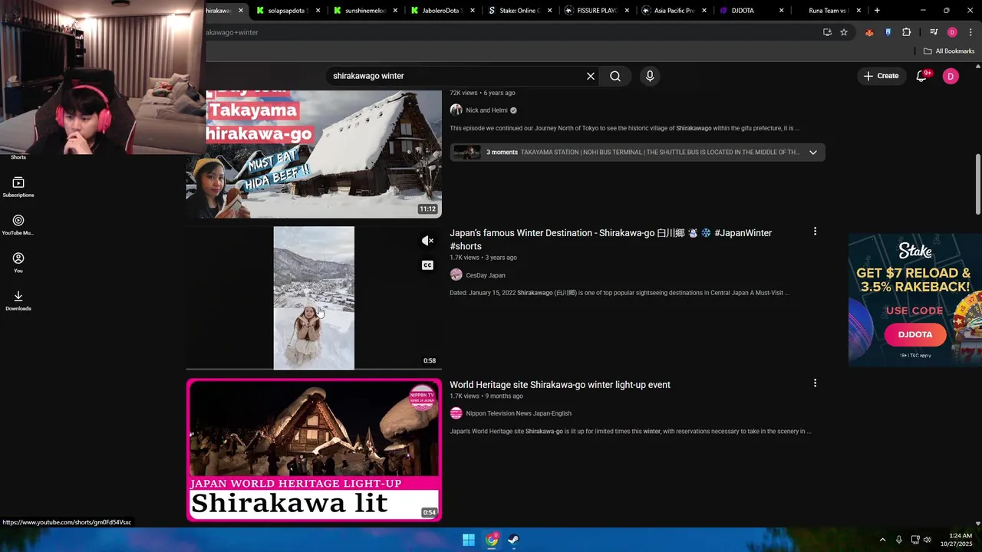Click the taskbar microphone tray icon
Viewport: 982px width, 552px height.
pyautogui.click(x=899, y=540)
